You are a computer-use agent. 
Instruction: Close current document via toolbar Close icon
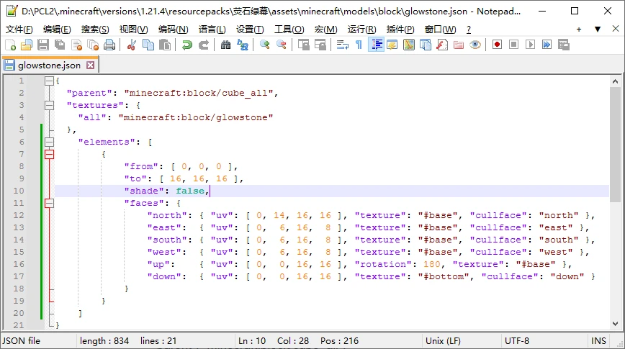point(76,45)
